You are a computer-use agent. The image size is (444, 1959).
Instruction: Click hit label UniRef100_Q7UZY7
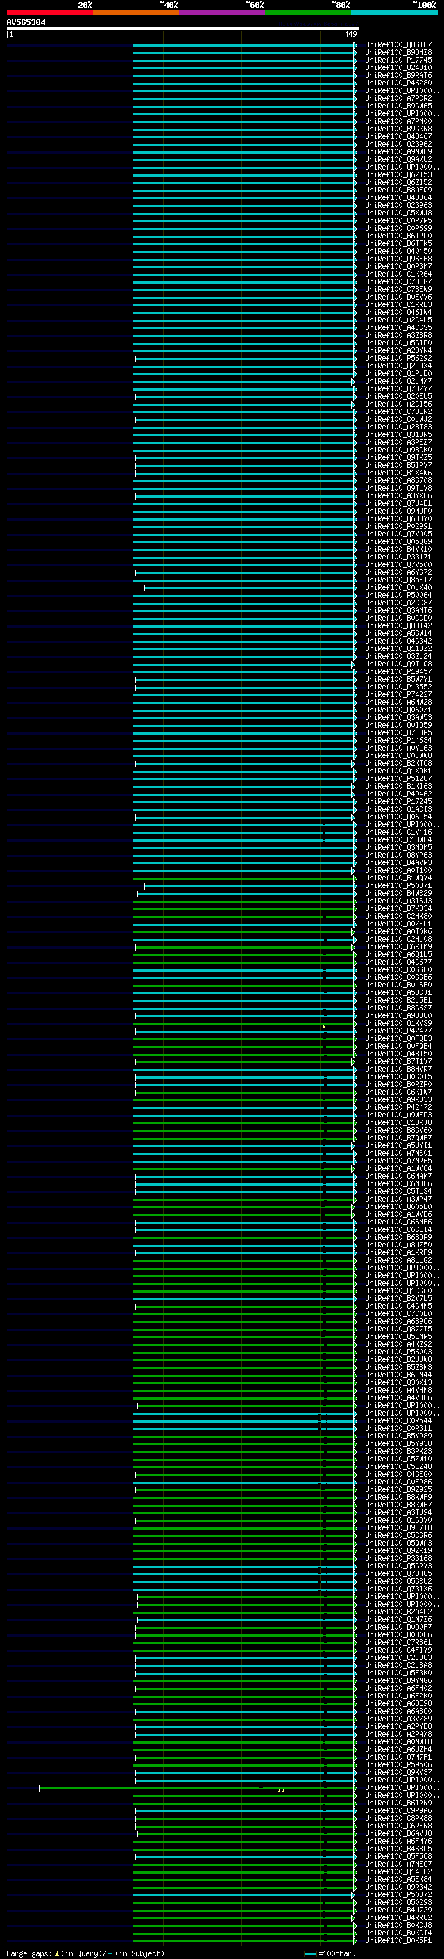(x=398, y=388)
